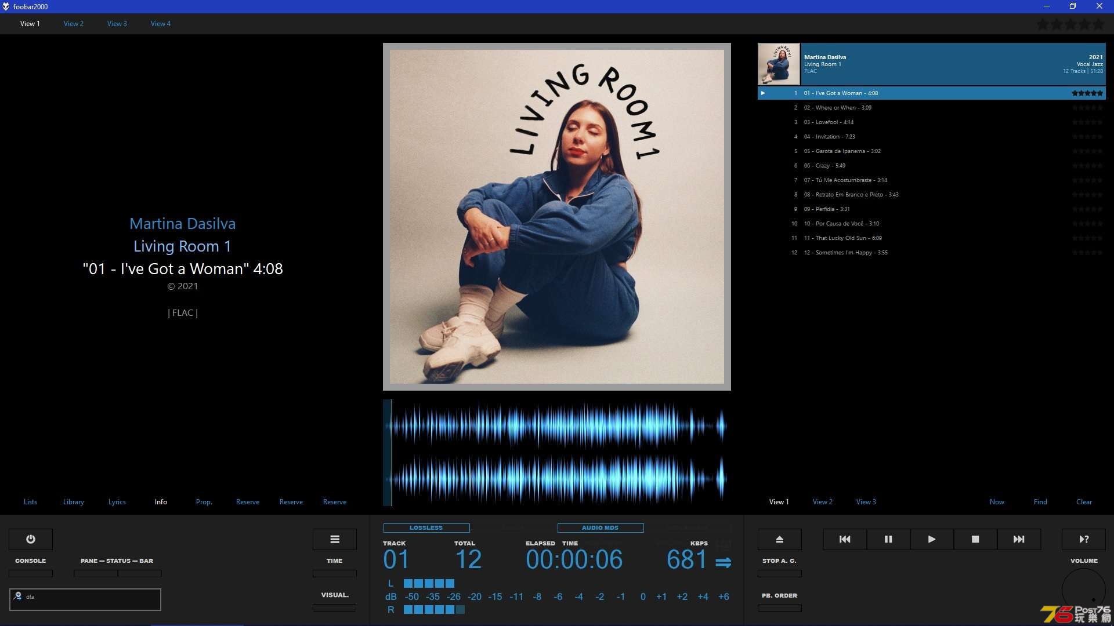Open the Lyrics tab

point(117,502)
